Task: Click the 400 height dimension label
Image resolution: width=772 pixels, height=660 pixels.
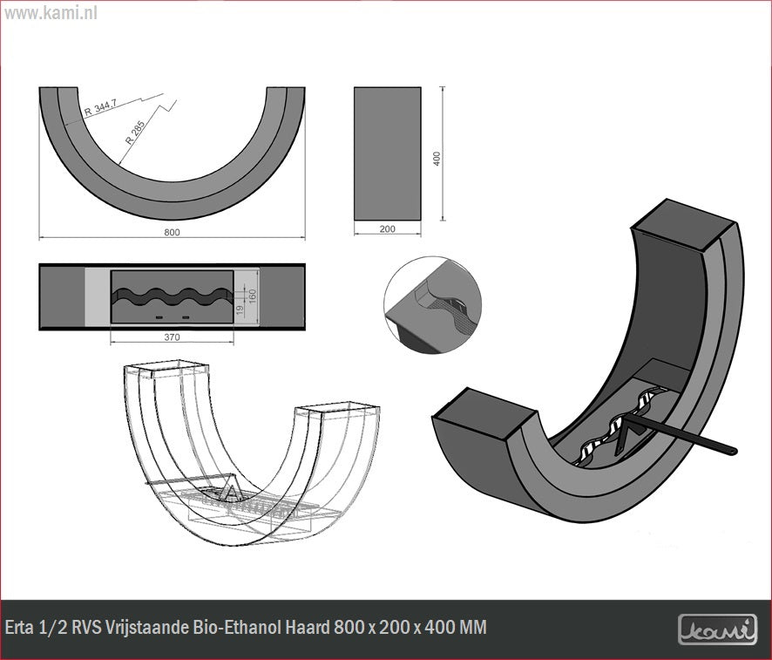Action: [437, 159]
